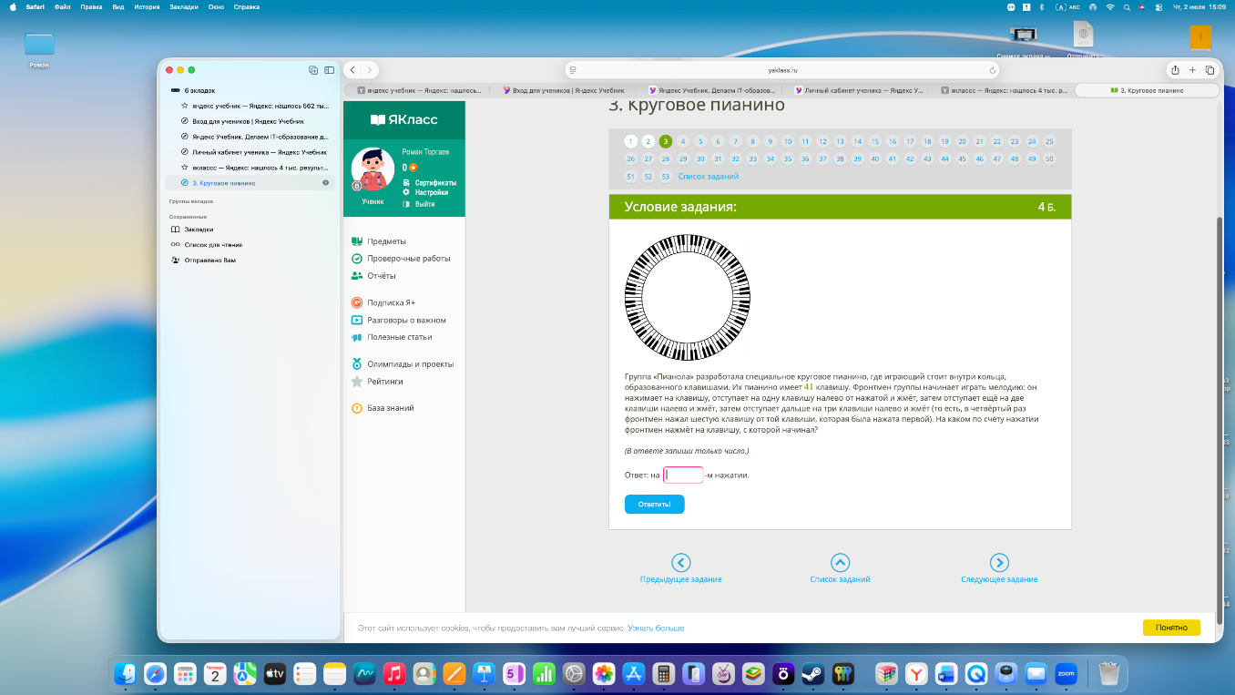
Task: Click the Узнать больше link
Action: point(656,629)
